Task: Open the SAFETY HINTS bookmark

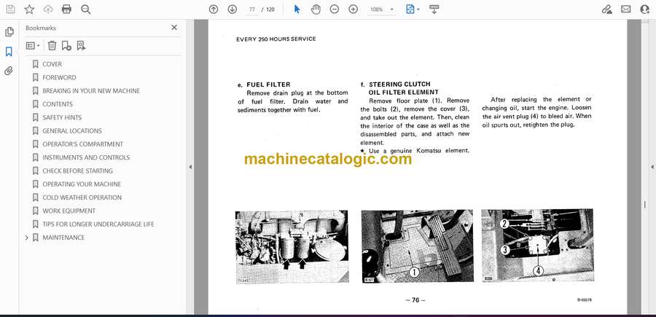Action: [62, 117]
